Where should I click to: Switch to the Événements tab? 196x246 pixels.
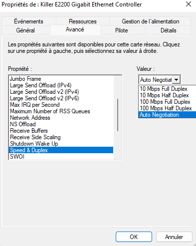click(x=28, y=21)
